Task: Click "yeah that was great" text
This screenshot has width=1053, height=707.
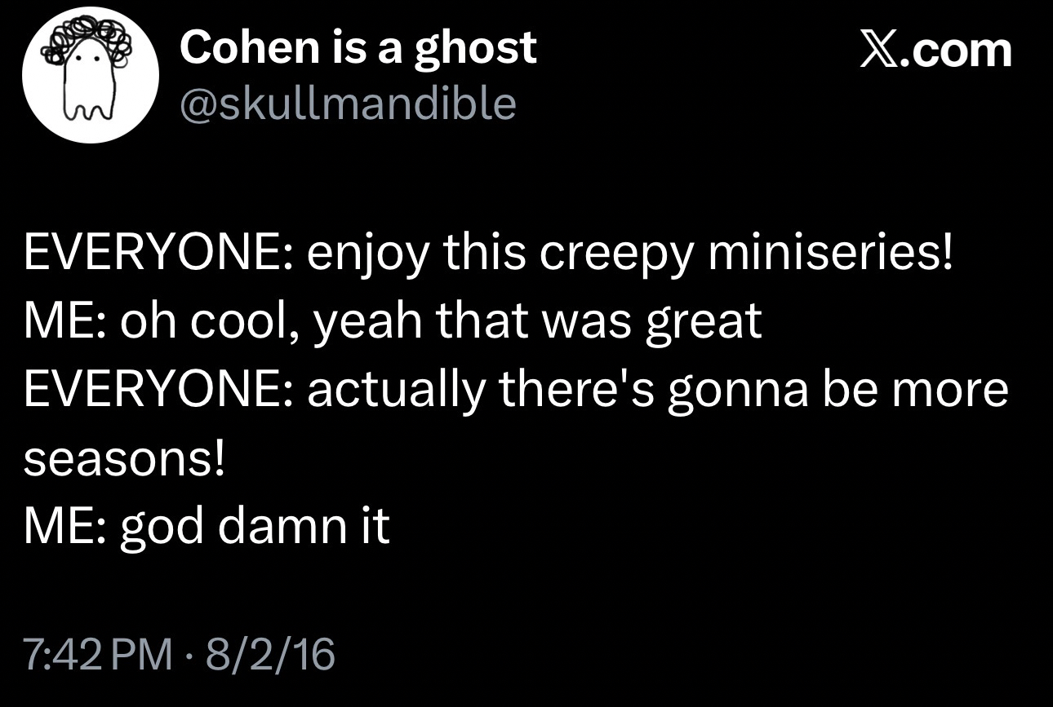Action: coord(538,322)
